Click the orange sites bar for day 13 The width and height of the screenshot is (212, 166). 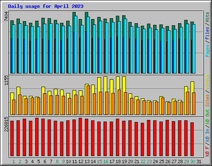click(x=88, y=100)
